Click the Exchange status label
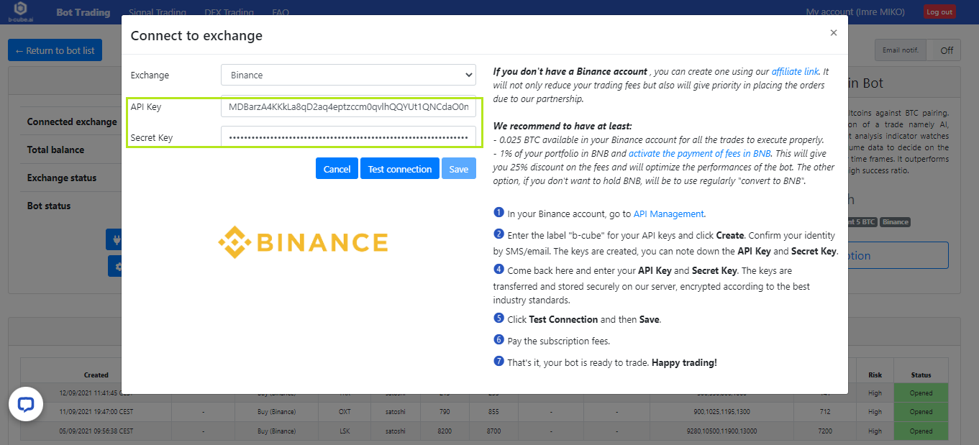This screenshot has width=979, height=445. click(62, 178)
